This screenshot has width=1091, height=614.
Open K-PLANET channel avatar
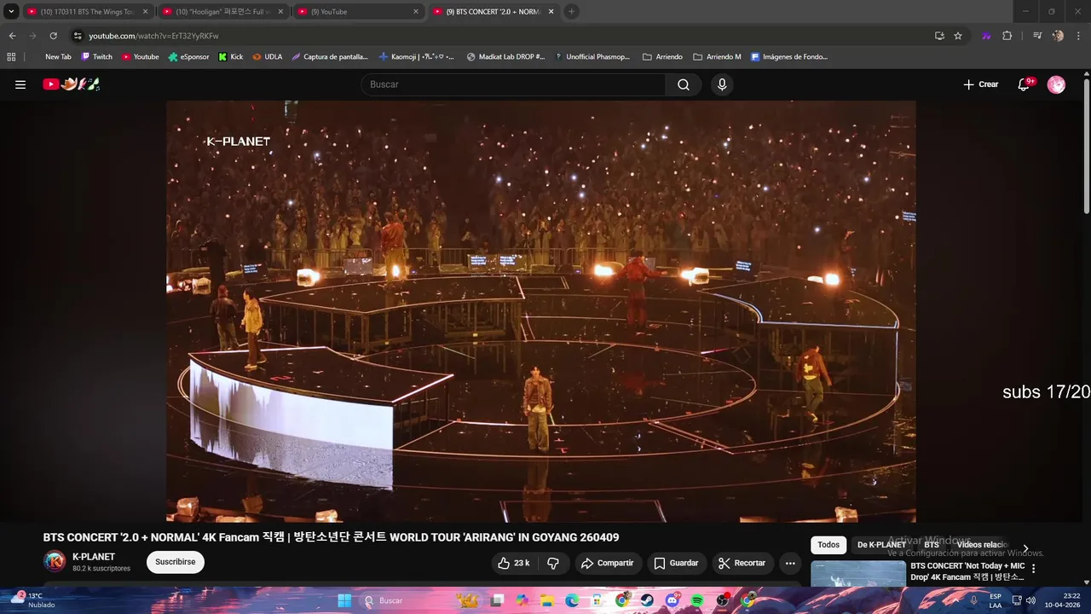point(55,561)
